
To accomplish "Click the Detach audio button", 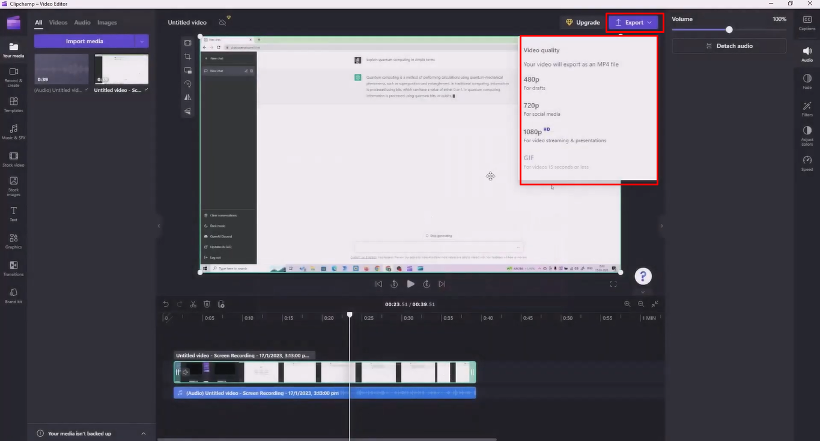I will pos(728,46).
